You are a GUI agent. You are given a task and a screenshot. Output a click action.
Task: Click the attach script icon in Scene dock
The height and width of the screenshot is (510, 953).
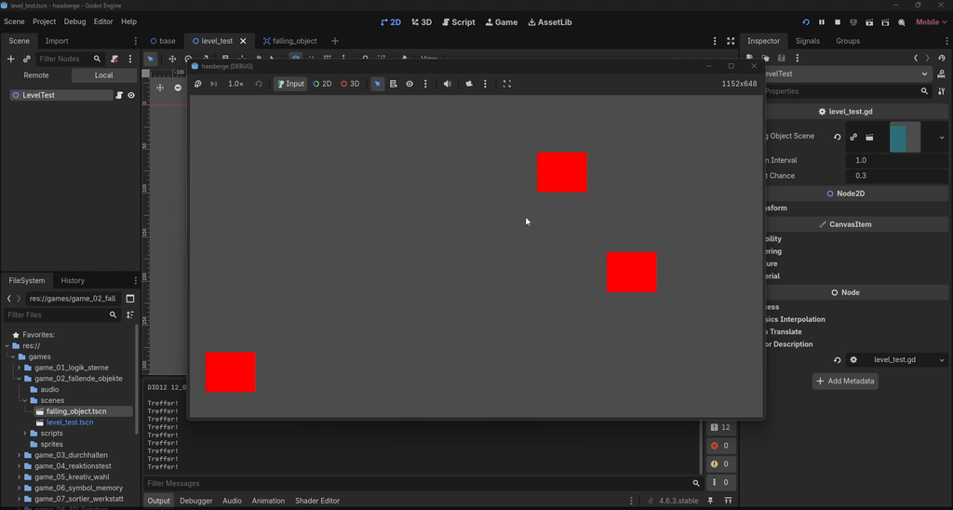[x=114, y=59]
